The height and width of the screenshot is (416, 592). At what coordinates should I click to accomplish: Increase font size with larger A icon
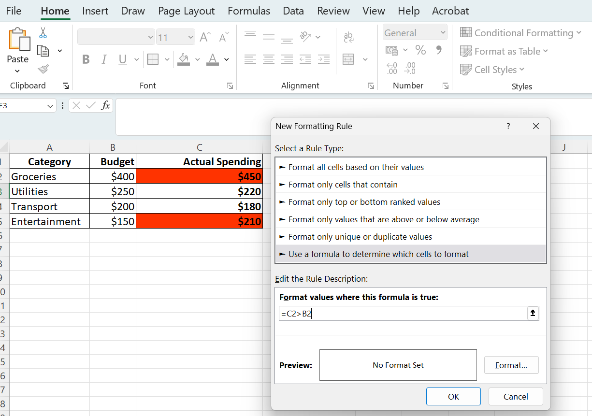pos(205,37)
